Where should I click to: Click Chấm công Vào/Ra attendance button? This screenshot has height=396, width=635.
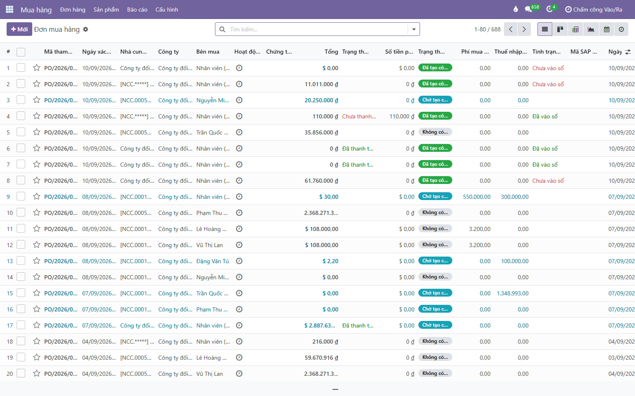pyautogui.click(x=594, y=9)
